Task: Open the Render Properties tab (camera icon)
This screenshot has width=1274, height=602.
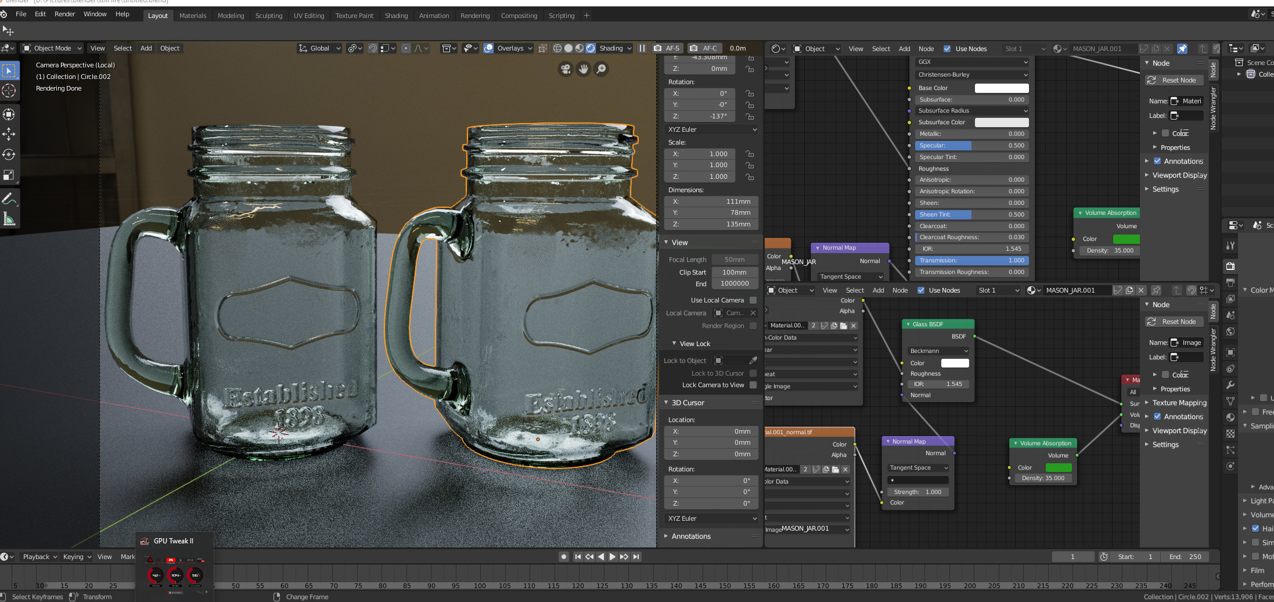Action: tap(1230, 266)
